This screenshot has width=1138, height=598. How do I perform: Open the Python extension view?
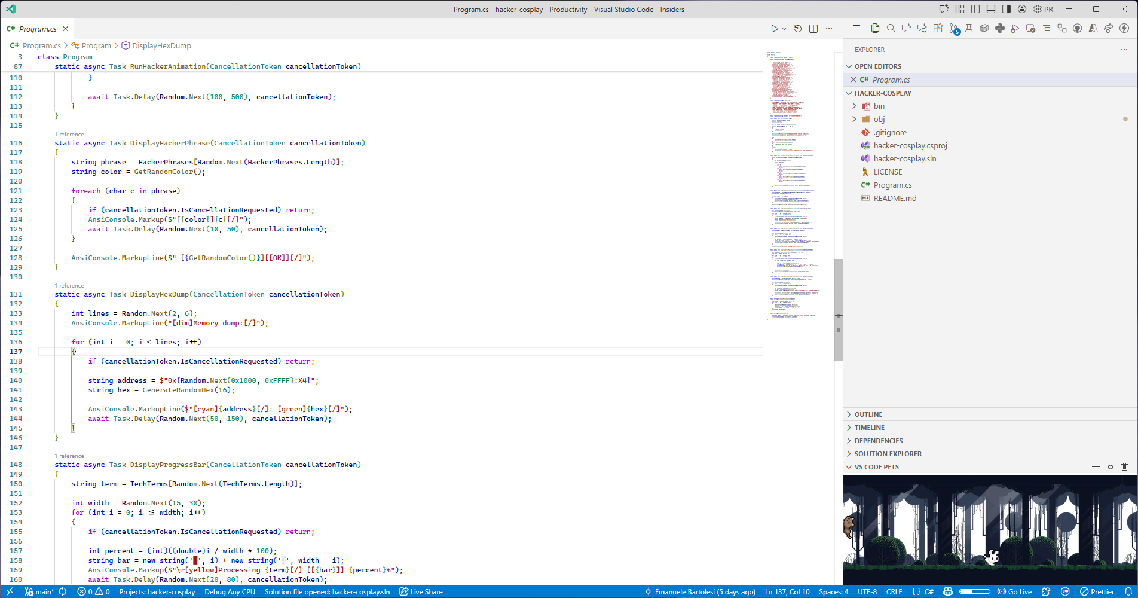(x=1000, y=28)
